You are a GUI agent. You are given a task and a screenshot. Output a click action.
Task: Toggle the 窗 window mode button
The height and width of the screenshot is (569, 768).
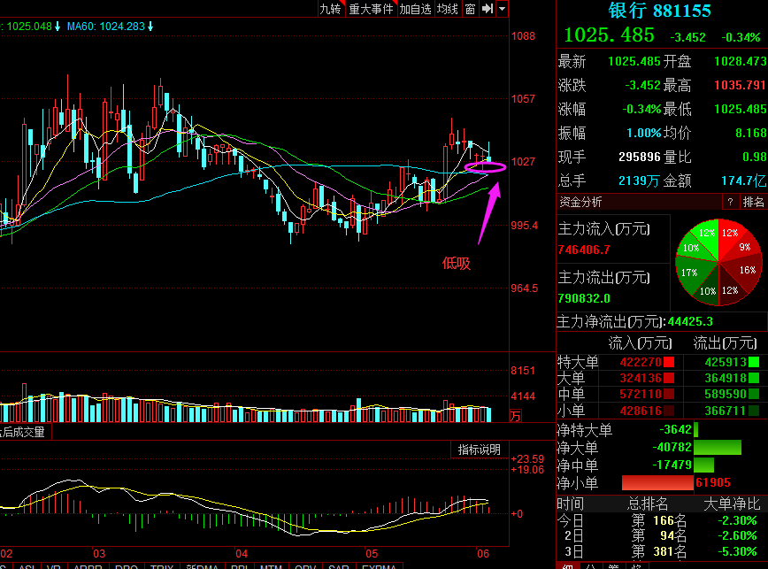click(x=470, y=9)
